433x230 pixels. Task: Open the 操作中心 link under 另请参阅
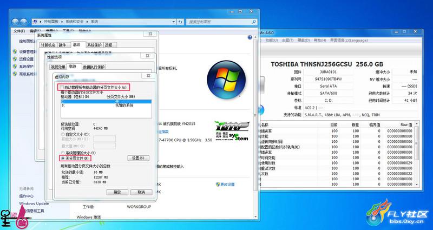[26, 196]
